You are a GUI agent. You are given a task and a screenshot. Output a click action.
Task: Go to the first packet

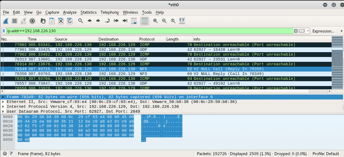(116, 21)
